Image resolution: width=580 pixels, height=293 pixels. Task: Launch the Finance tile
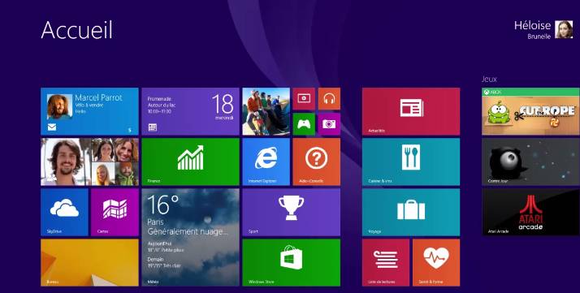point(191,162)
